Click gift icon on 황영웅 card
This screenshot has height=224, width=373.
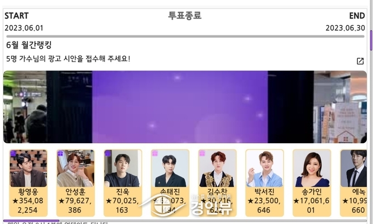[13, 154]
